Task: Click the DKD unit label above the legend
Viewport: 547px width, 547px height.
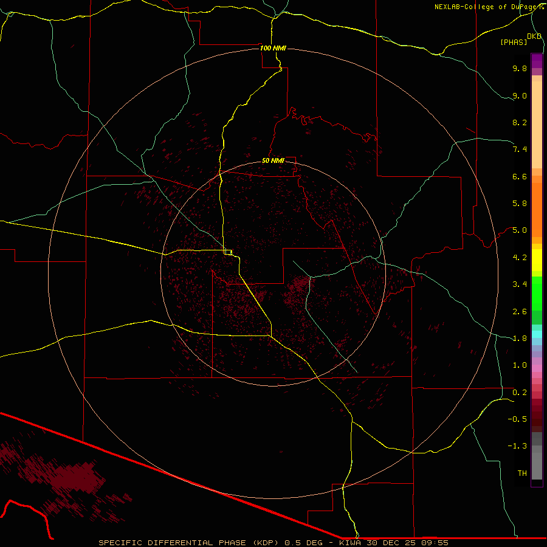Action: (x=534, y=36)
